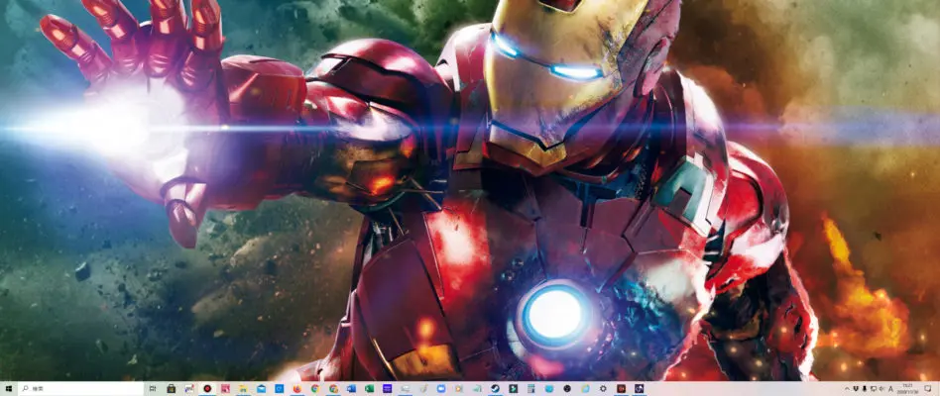940x396 pixels.
Task: Open Excel from the taskbar
Action: point(369,389)
